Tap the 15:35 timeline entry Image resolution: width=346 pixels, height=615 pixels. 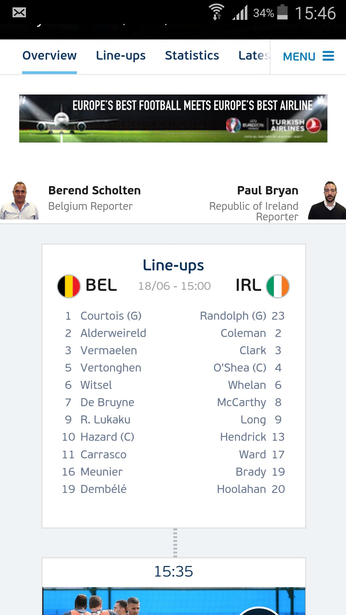click(174, 572)
